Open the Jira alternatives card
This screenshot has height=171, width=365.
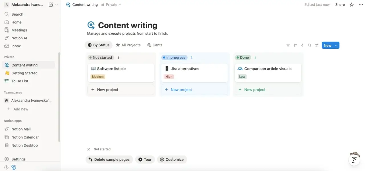[x=185, y=69]
